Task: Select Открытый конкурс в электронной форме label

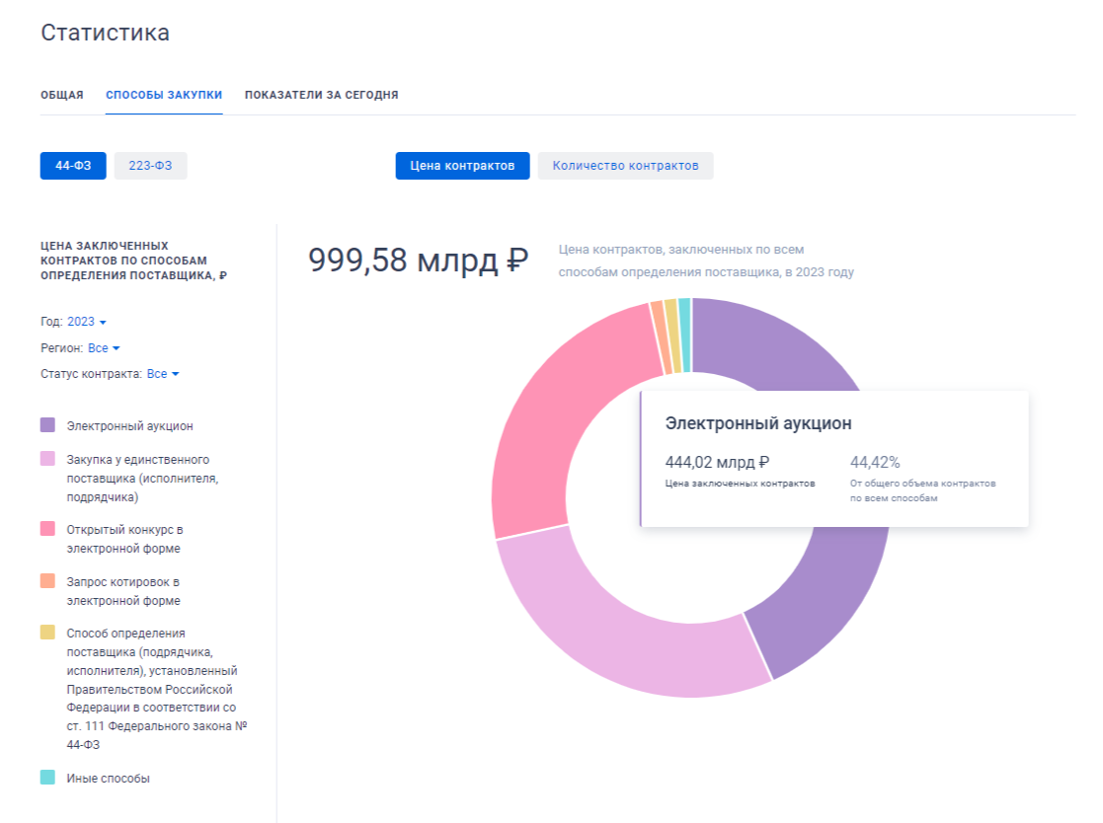Action: (x=124, y=539)
